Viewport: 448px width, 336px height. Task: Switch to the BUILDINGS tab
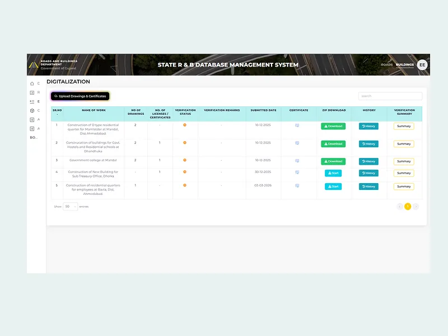[404, 65]
